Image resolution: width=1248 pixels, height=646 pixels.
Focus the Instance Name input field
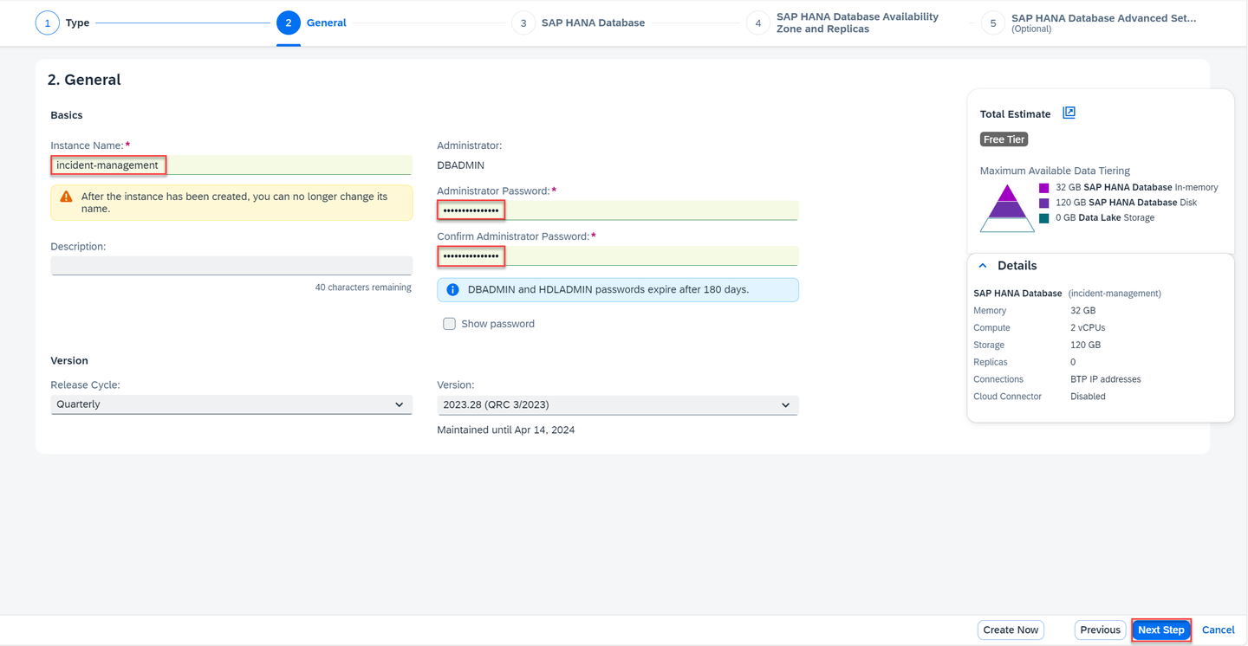pyautogui.click(x=231, y=165)
